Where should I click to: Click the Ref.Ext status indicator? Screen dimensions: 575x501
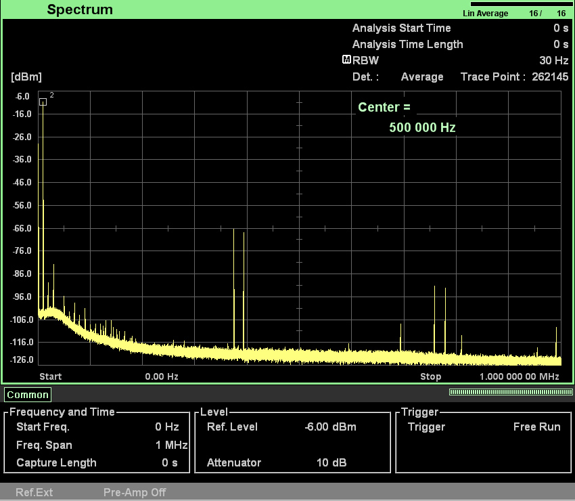click(34, 492)
